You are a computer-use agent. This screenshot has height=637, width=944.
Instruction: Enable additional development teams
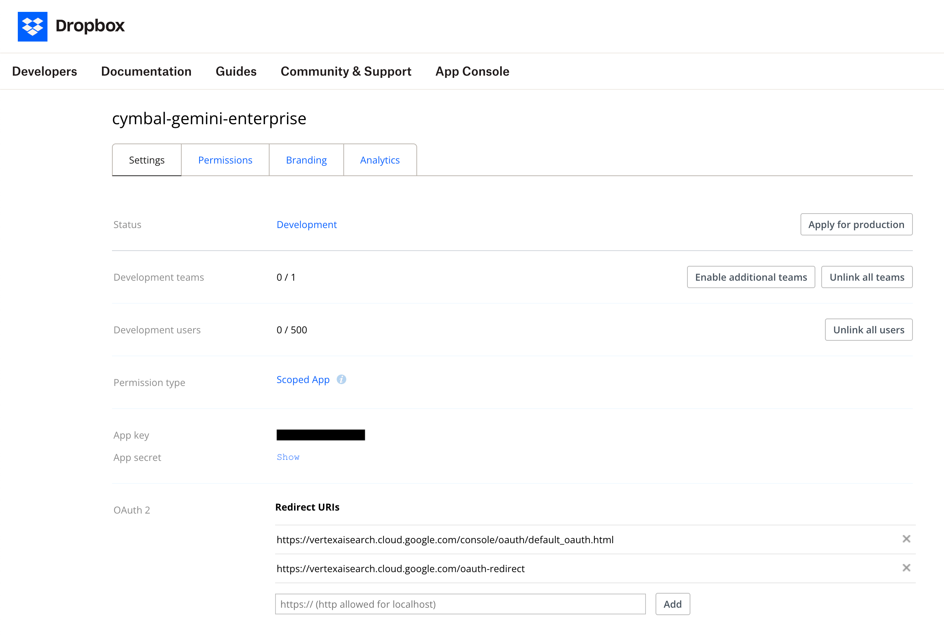click(751, 277)
